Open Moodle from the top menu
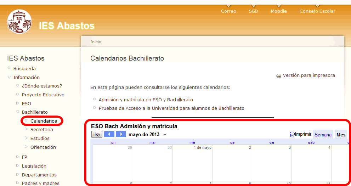Viewport: 351px width, 186px height. point(279,11)
